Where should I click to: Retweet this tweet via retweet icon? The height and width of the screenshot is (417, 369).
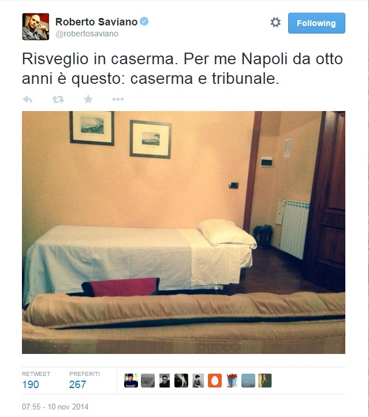click(x=58, y=99)
